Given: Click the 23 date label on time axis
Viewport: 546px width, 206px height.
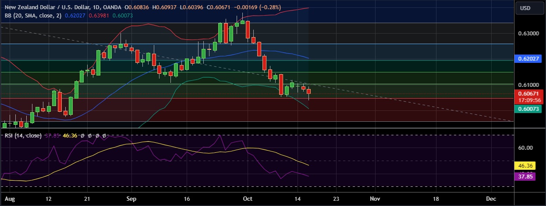Looking at the screenshot, I should click(x=336, y=199).
